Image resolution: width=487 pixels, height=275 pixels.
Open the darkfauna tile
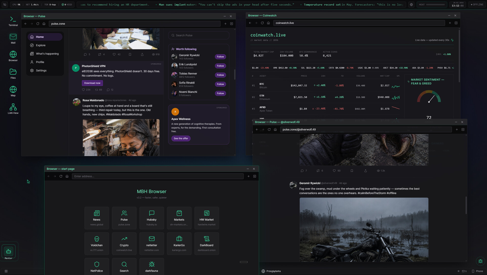click(x=152, y=267)
